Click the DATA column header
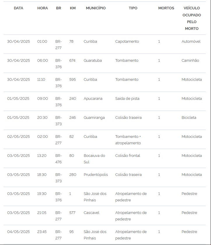The width and height of the screenshot is (211, 245). point(18,8)
